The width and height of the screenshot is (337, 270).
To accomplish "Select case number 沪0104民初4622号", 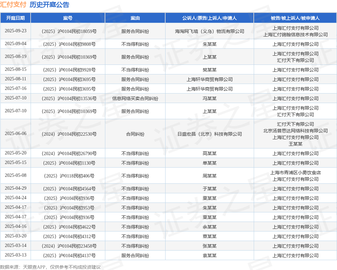I will pyautogui.click(x=69, y=227).
